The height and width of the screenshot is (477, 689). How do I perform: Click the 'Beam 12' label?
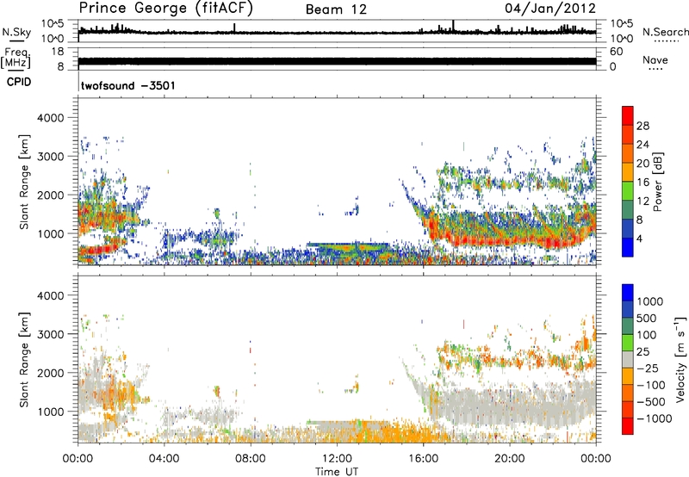[x=336, y=9]
